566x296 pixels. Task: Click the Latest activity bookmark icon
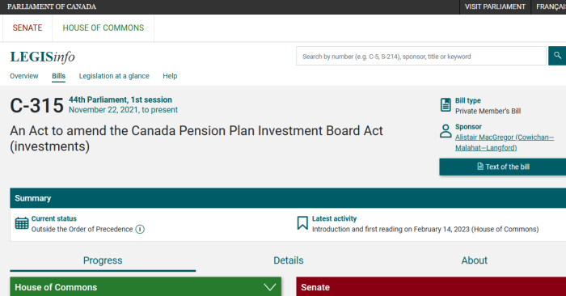302,223
